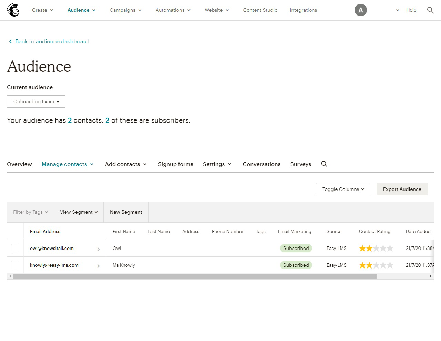Open owl@knowsitall.com profile arrow icon
The image size is (441, 341).
pos(99,249)
